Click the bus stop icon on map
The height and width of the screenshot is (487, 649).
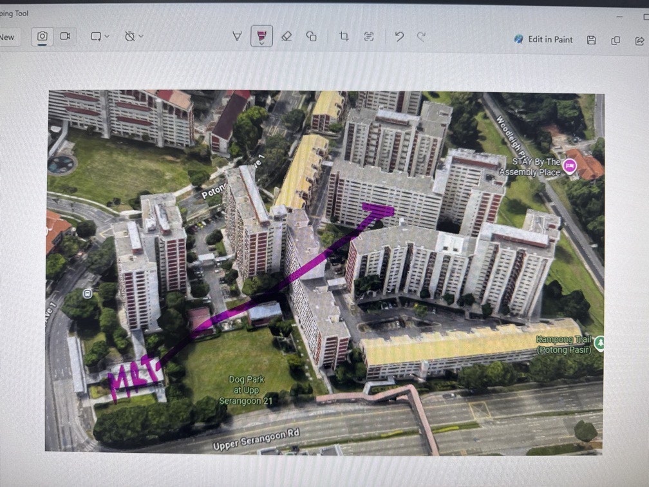click(x=88, y=294)
